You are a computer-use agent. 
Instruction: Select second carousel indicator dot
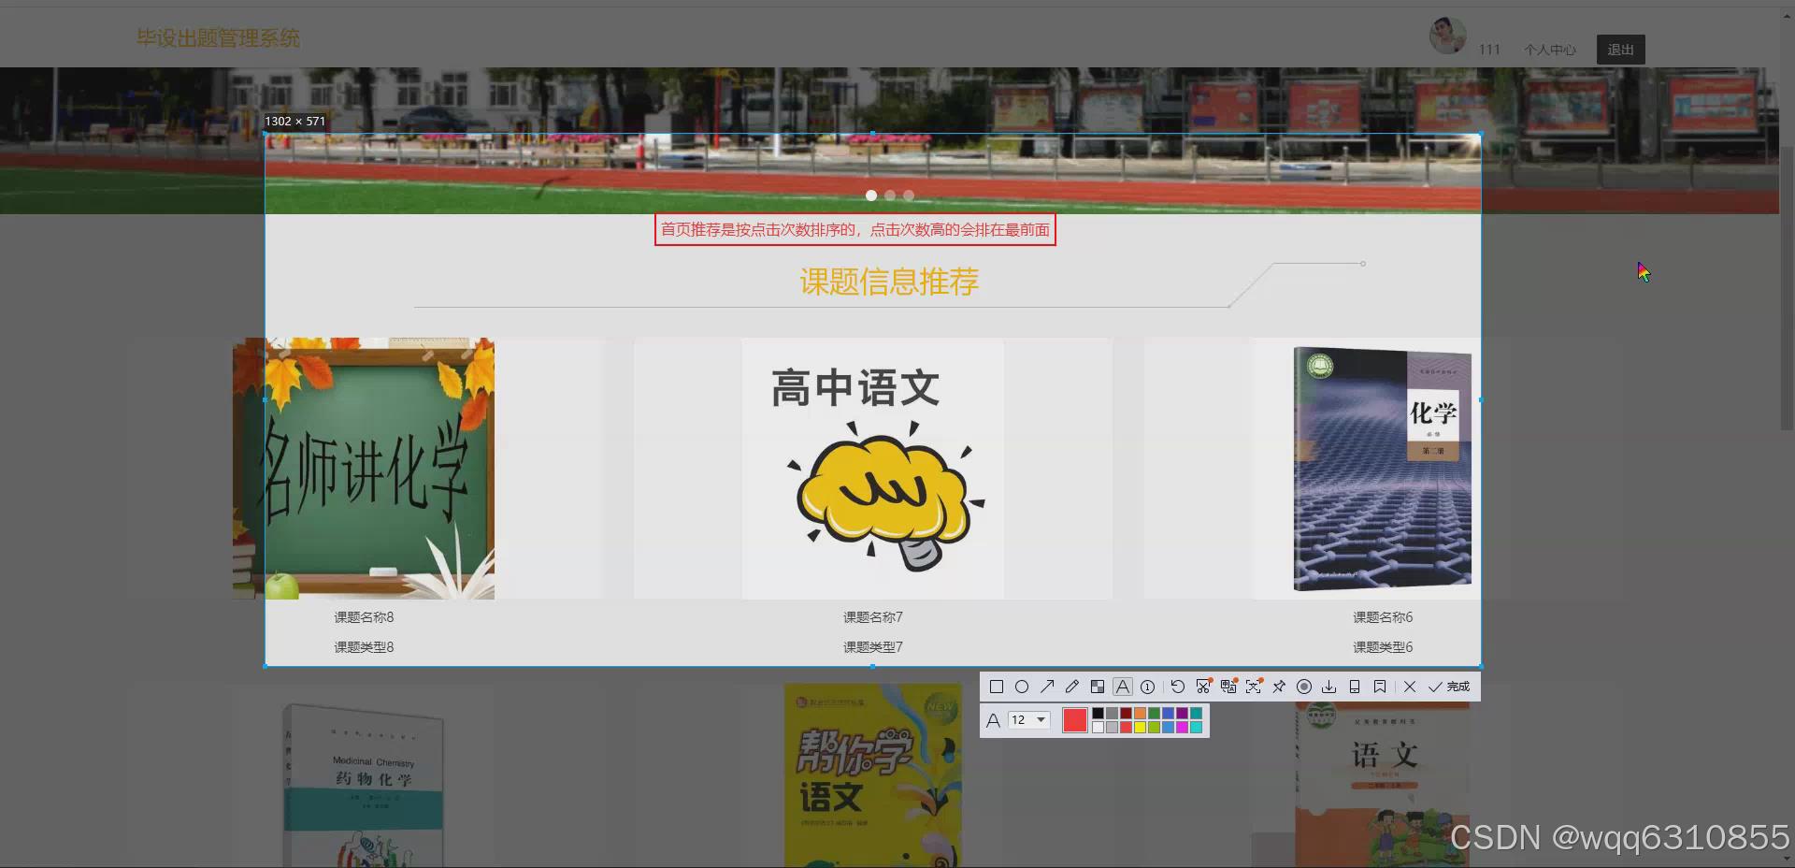890,195
